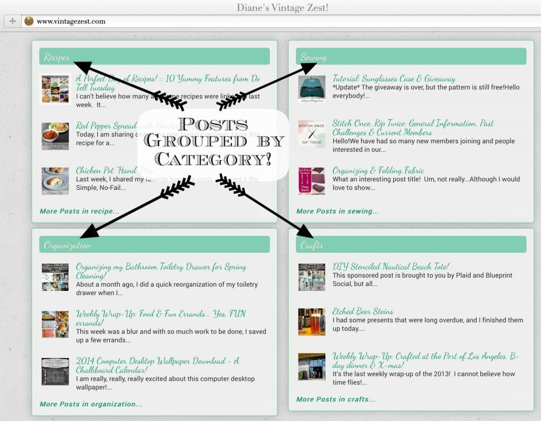This screenshot has width=541, height=421.
Task: Click the Perfect Day of Recipes thumbnail
Action: coord(55,89)
